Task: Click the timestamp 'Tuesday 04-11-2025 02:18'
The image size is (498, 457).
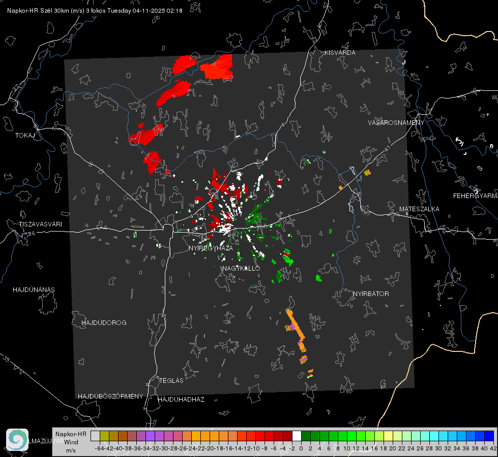Action: (144, 11)
